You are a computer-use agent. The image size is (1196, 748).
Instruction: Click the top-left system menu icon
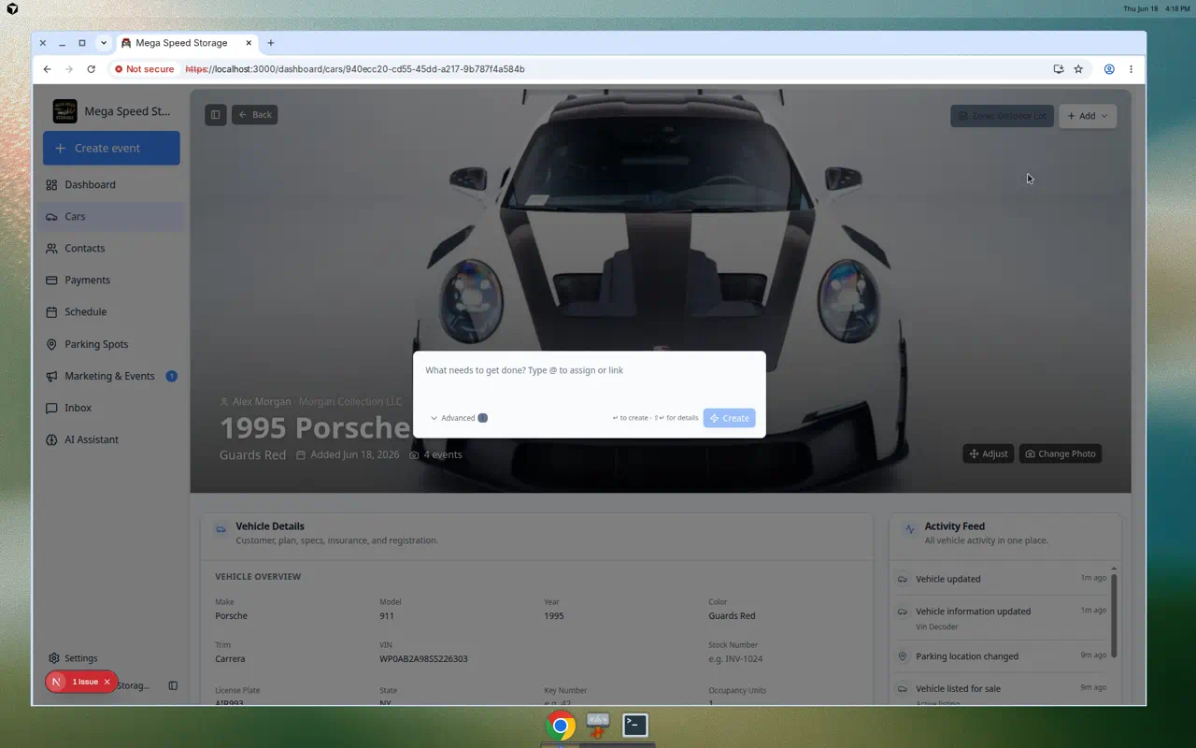pyautogui.click(x=11, y=8)
